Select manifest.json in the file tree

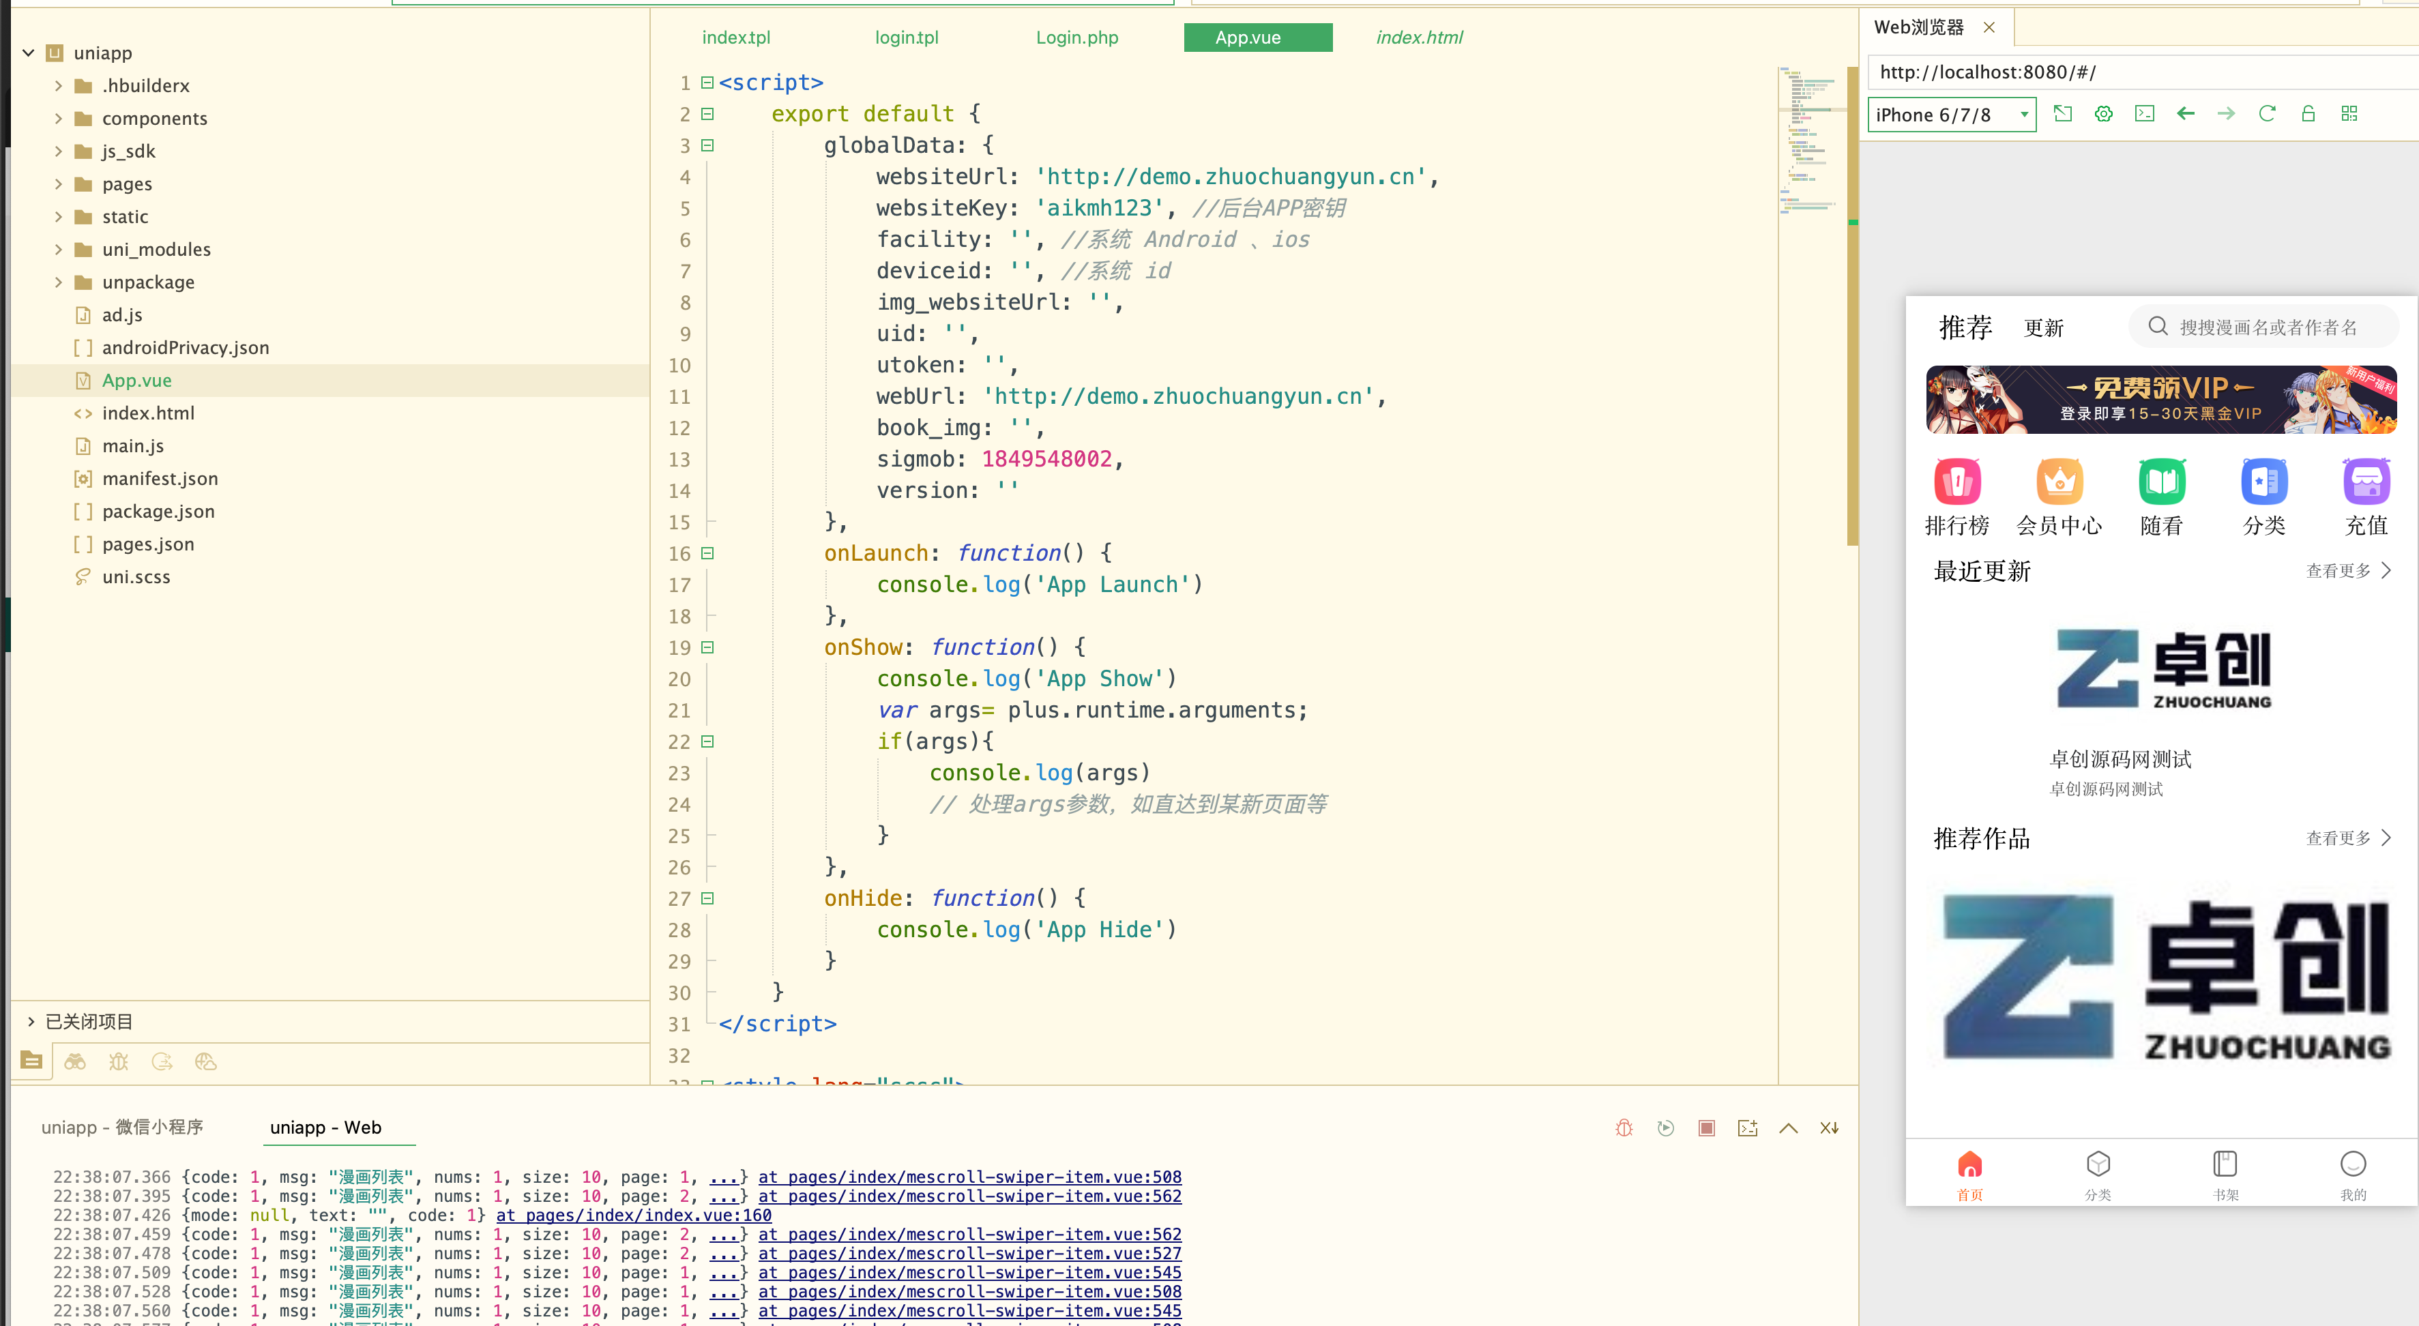click(x=160, y=479)
